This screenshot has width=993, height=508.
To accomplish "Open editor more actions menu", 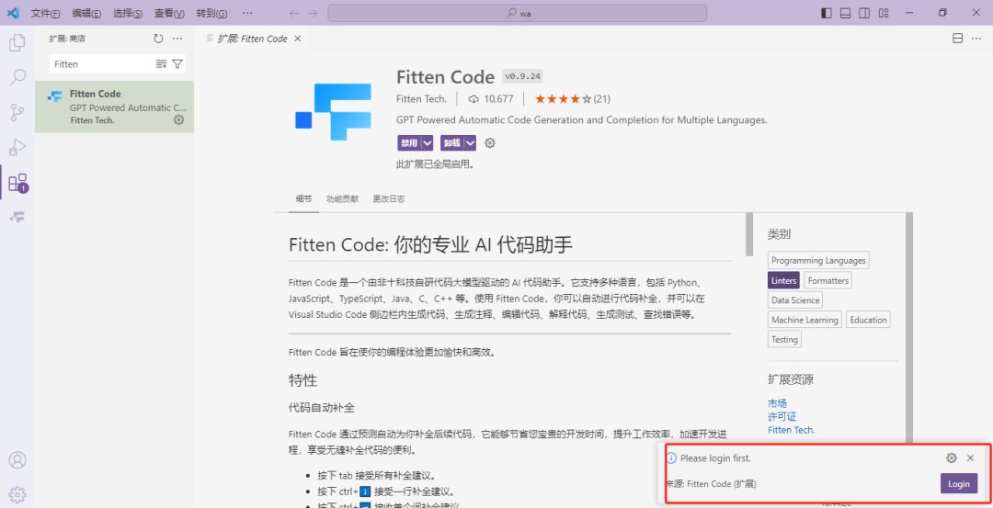I will pyautogui.click(x=976, y=39).
